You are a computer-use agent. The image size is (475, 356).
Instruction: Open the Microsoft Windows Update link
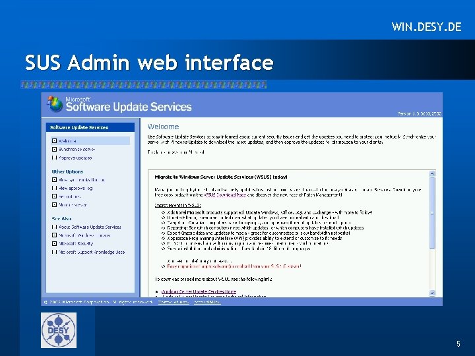pyautogui.click(x=84, y=235)
